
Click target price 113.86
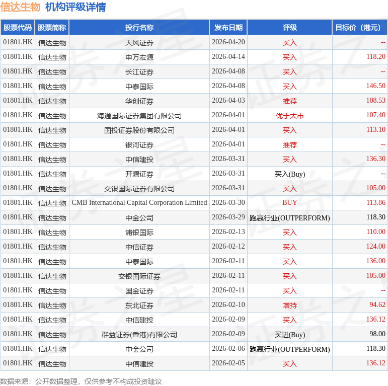pos(375,203)
